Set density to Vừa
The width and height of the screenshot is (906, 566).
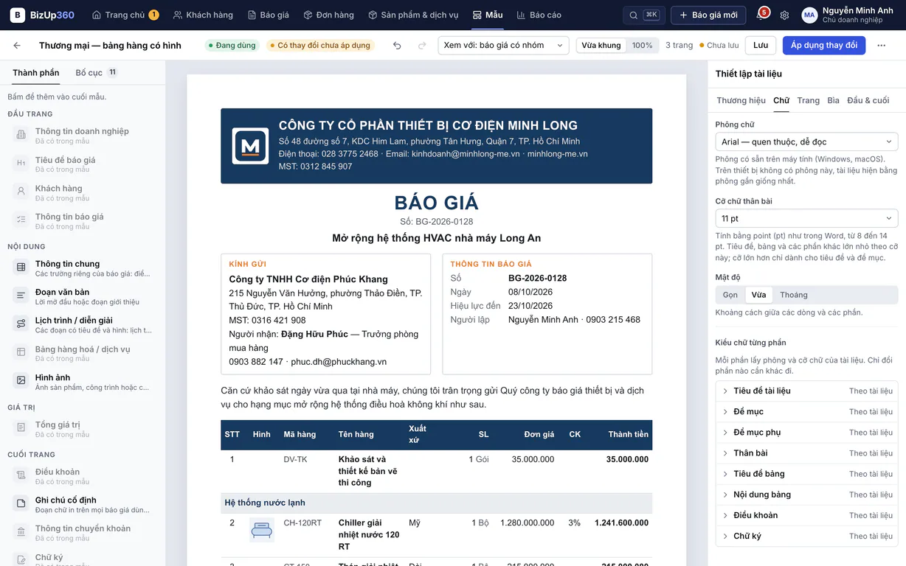click(758, 295)
